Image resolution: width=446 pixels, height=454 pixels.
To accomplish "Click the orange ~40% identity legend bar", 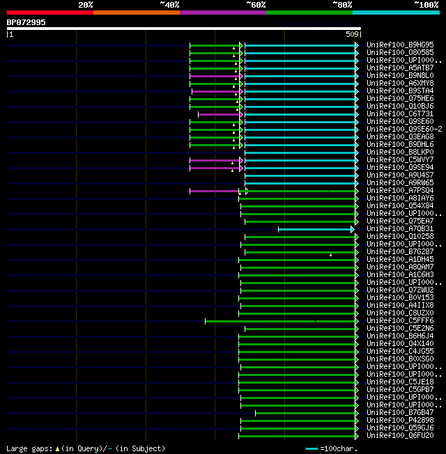I will pyautogui.click(x=137, y=13).
